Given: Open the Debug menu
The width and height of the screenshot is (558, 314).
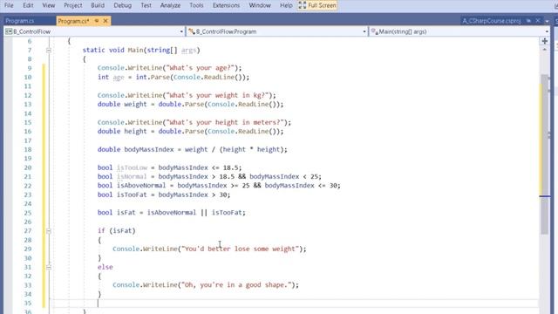Looking at the screenshot, I should coord(122,5).
